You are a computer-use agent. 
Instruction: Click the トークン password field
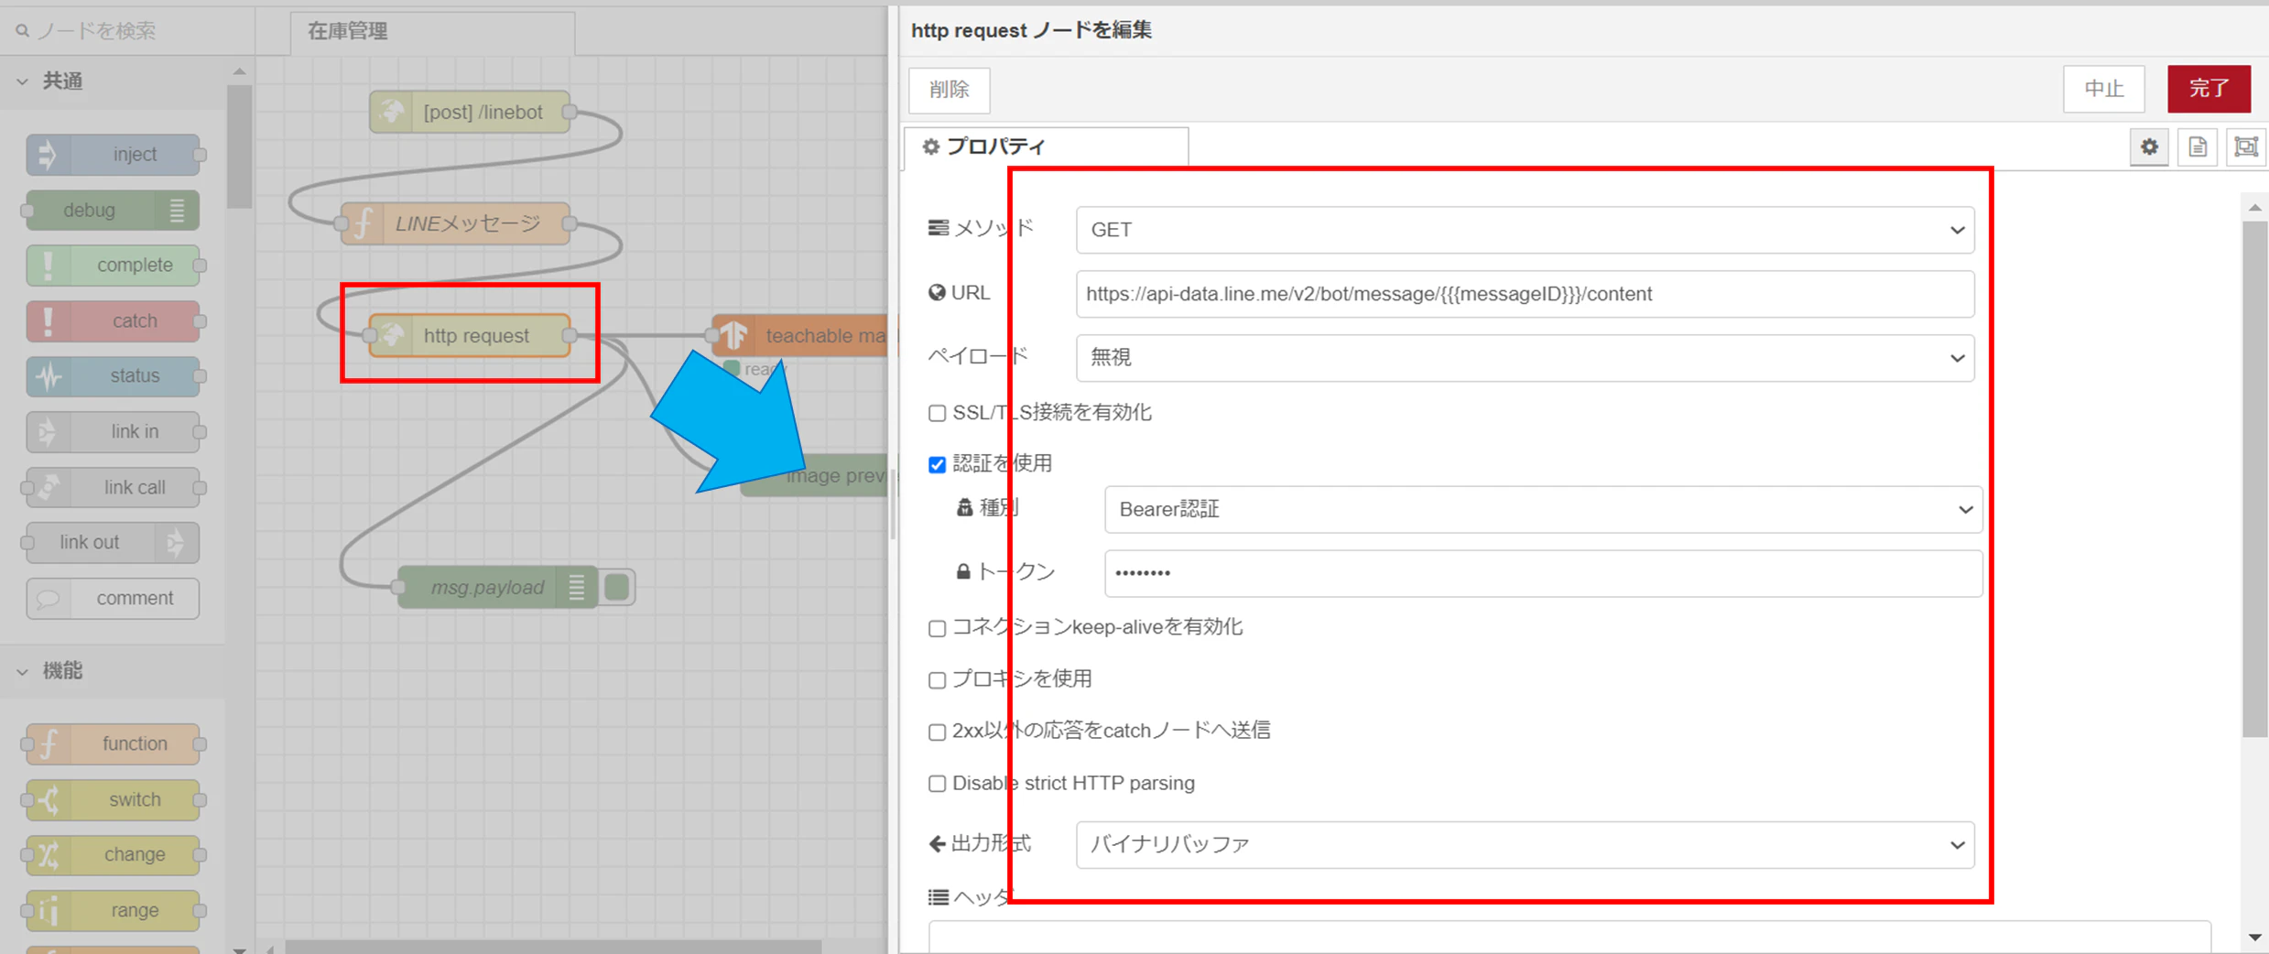pyautogui.click(x=1543, y=573)
